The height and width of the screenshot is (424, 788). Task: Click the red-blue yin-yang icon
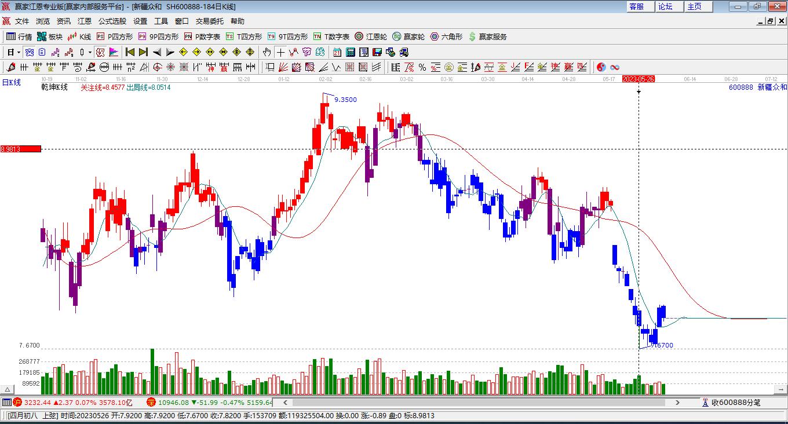click(601, 67)
